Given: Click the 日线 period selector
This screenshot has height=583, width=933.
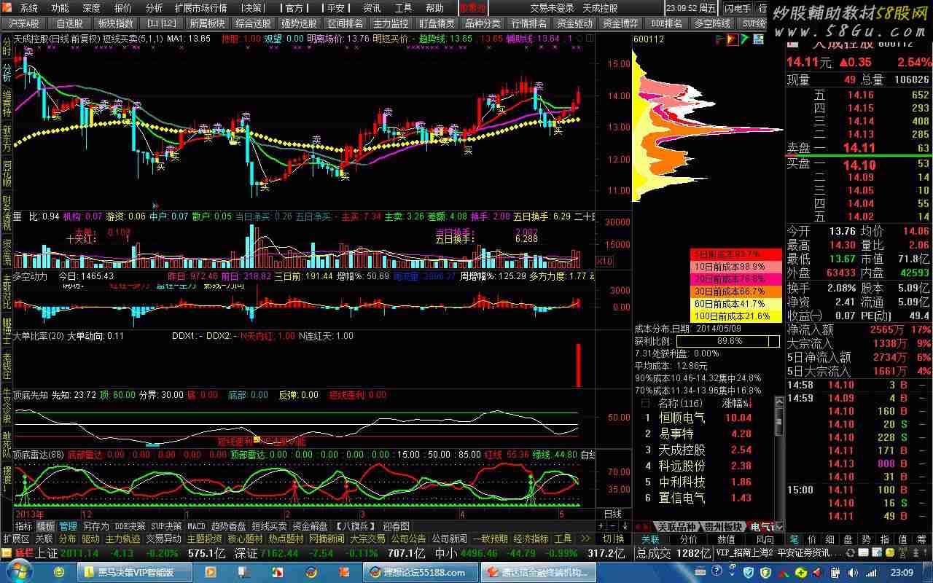Looking at the screenshot, I should (x=613, y=514).
